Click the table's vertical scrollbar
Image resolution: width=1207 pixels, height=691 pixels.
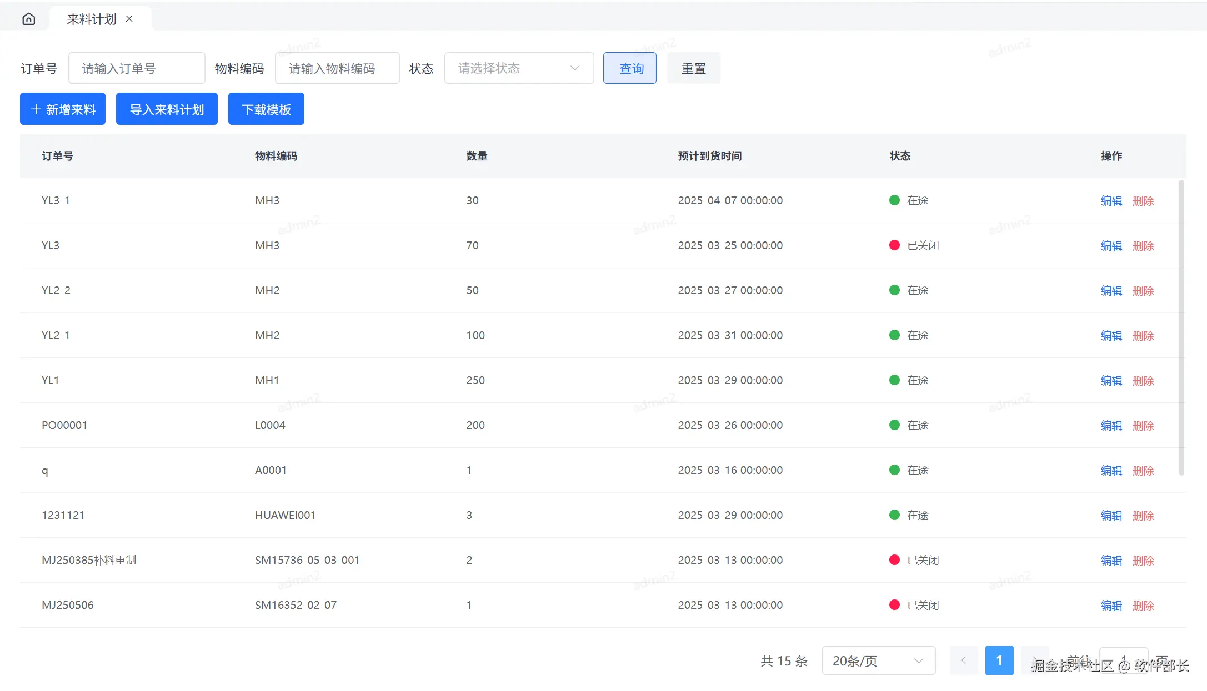coord(1181,327)
